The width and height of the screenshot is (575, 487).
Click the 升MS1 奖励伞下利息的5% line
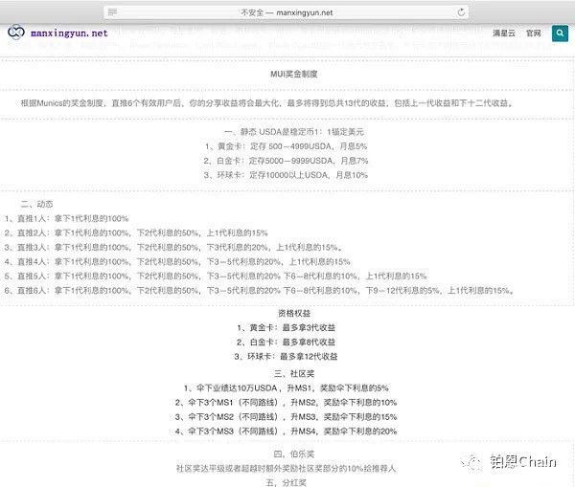(286, 388)
